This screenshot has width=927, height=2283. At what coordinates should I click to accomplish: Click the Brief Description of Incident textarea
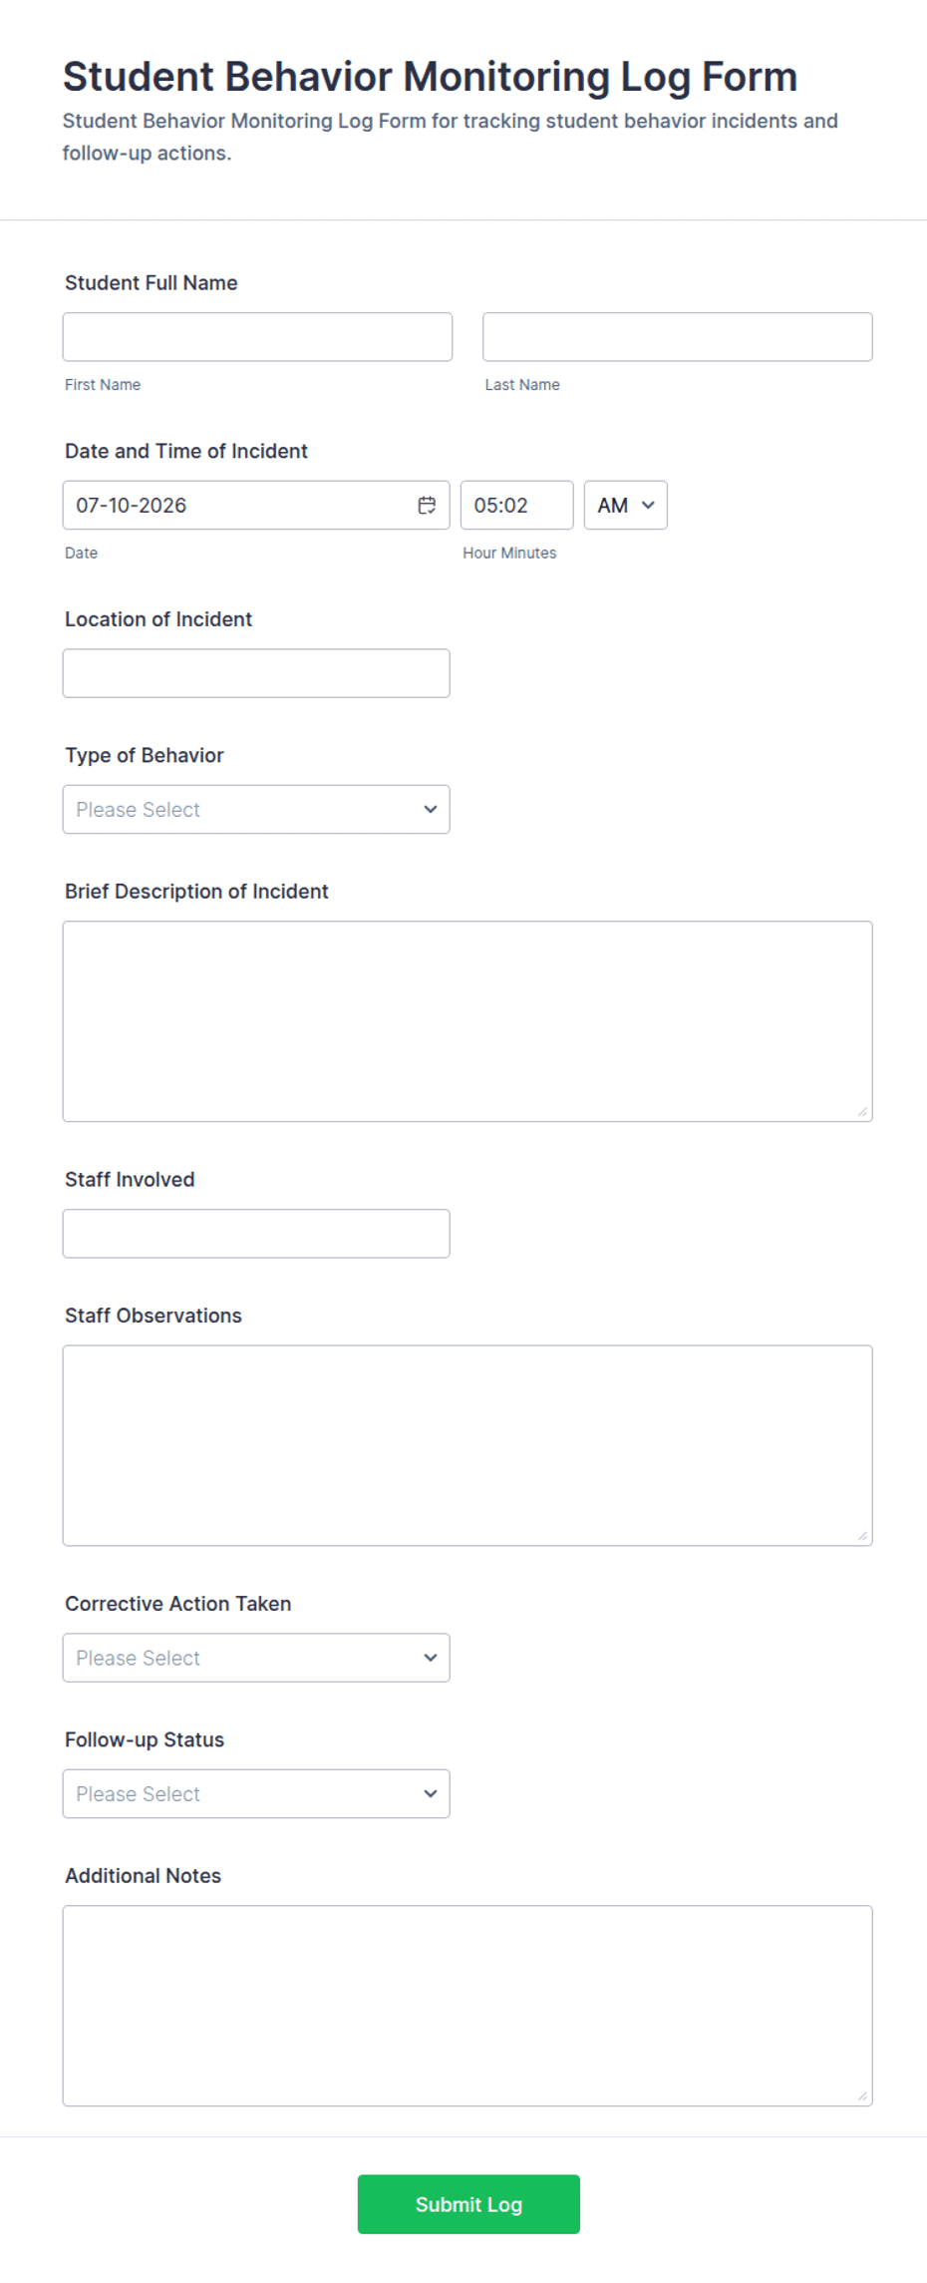[467, 1021]
